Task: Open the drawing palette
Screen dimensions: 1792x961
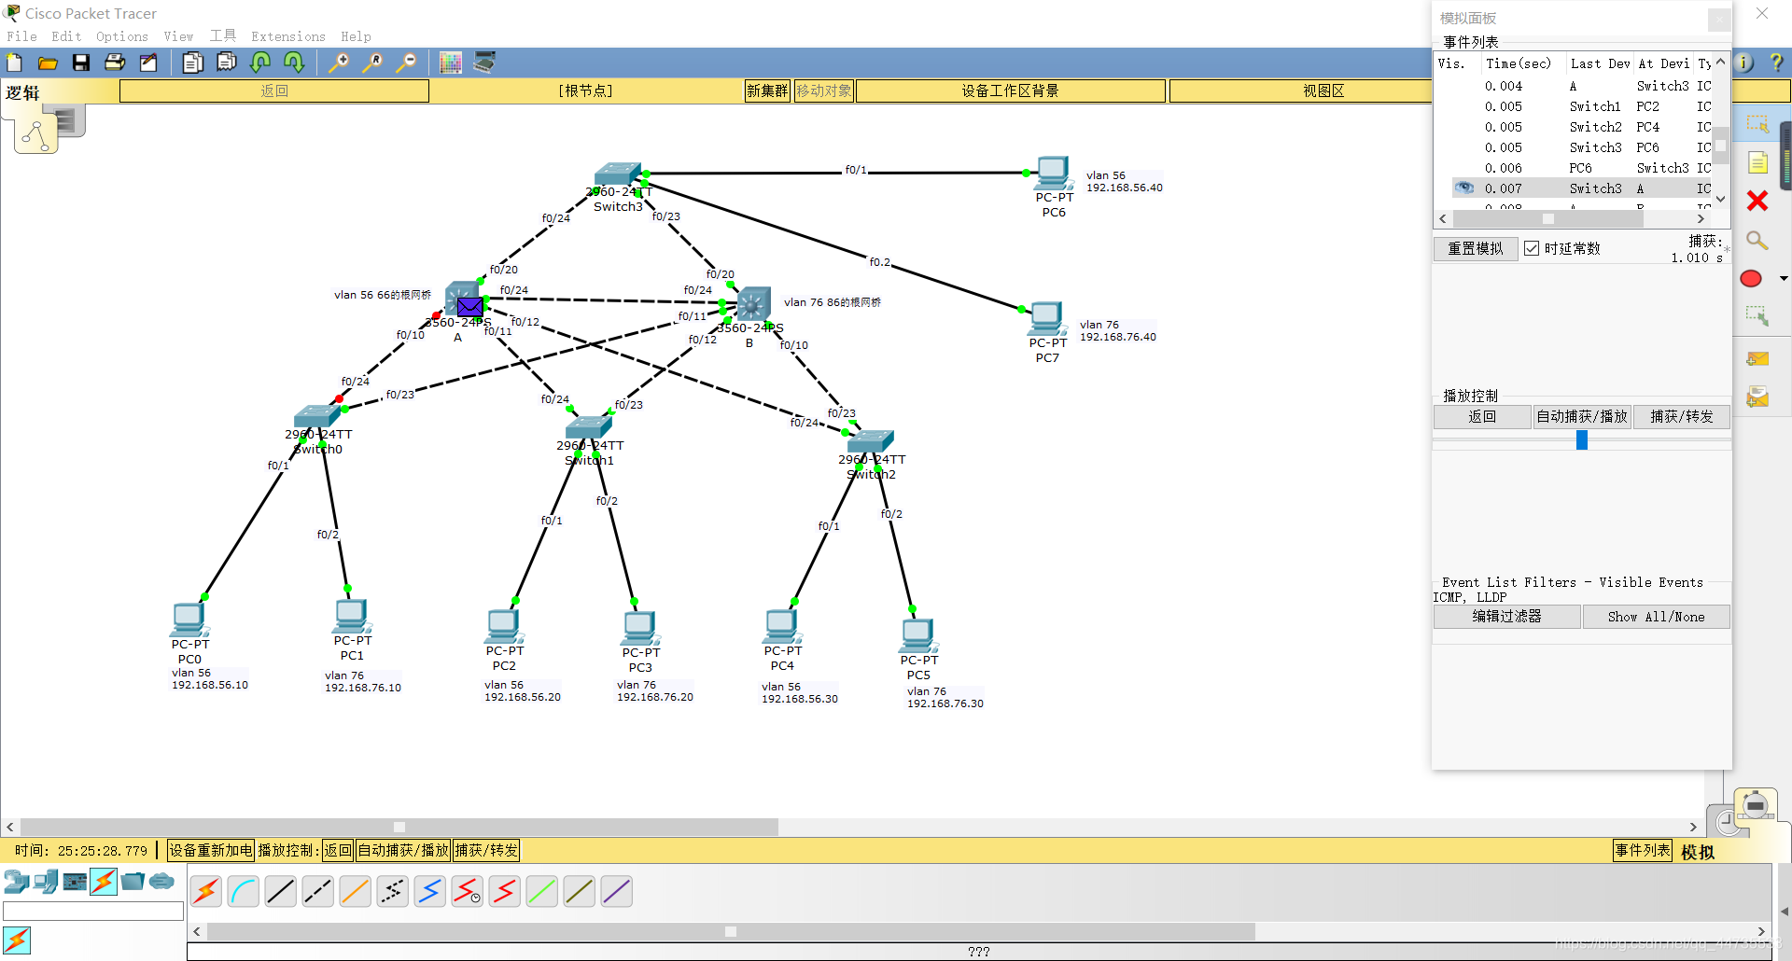Action: (451, 63)
